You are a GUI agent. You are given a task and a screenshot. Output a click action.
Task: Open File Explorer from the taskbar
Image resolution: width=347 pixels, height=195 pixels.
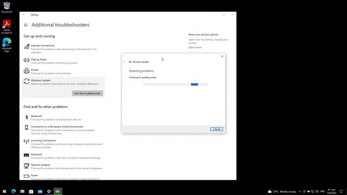click(22, 191)
